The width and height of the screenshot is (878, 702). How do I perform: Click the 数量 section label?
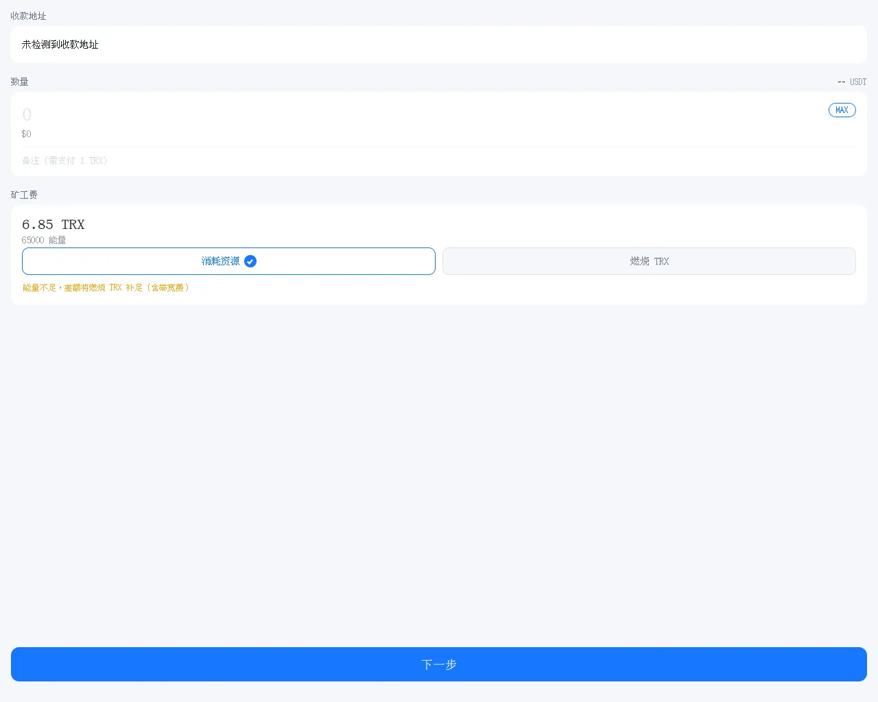[19, 82]
